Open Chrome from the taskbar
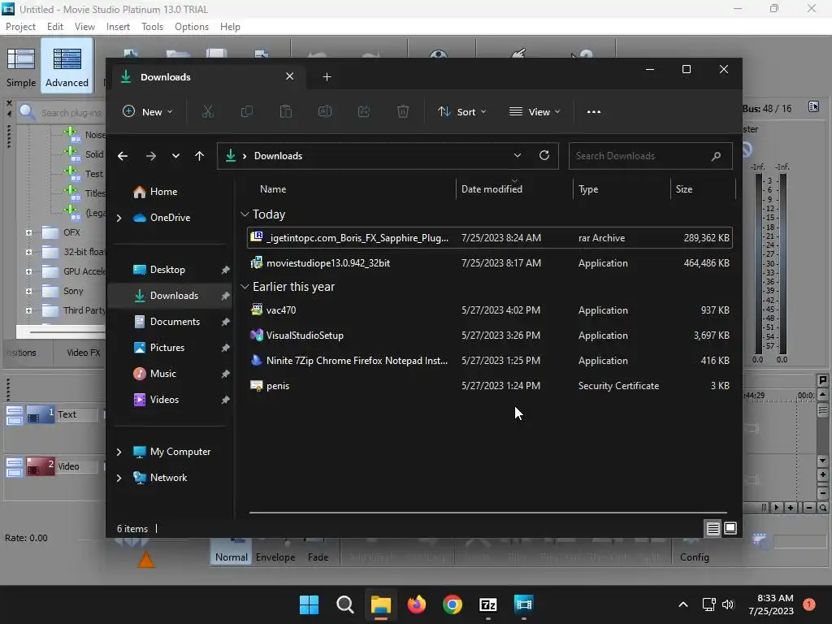This screenshot has height=624, width=832. click(x=453, y=604)
